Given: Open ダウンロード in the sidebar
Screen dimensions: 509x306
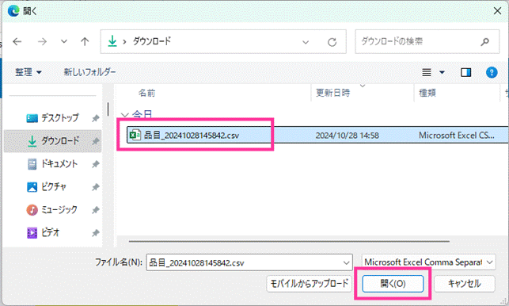Looking at the screenshot, I should pyautogui.click(x=52, y=141).
